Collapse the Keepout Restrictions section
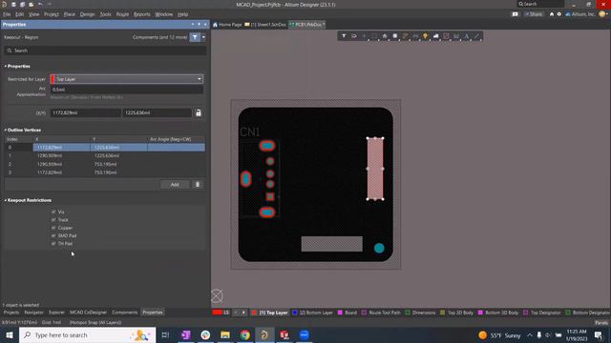This screenshot has height=343, width=611. coord(6,200)
